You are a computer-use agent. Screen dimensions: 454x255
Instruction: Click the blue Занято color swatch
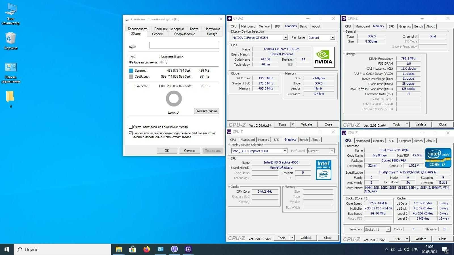131,71
